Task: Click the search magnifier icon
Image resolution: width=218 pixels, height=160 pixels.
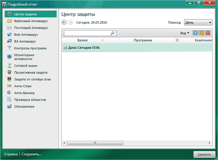Action: click(x=112, y=33)
